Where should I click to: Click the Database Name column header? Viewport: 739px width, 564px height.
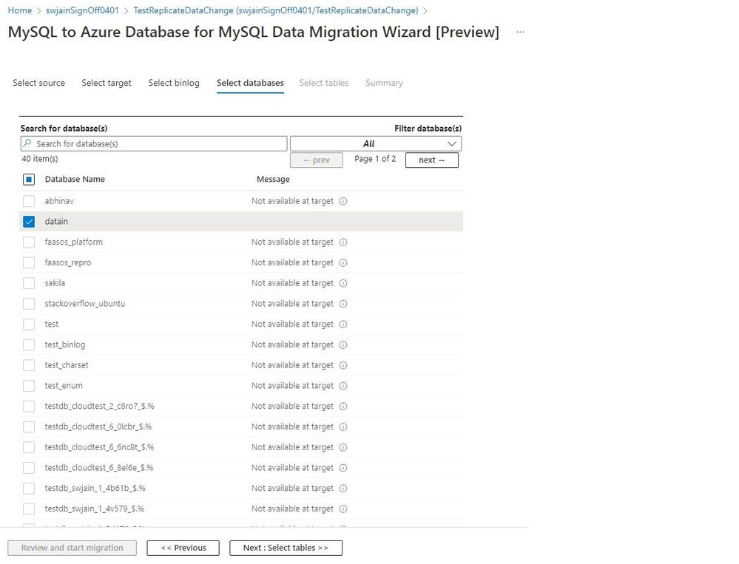(x=75, y=180)
